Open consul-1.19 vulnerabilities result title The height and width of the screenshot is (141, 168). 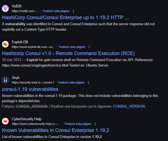[x=30, y=89]
